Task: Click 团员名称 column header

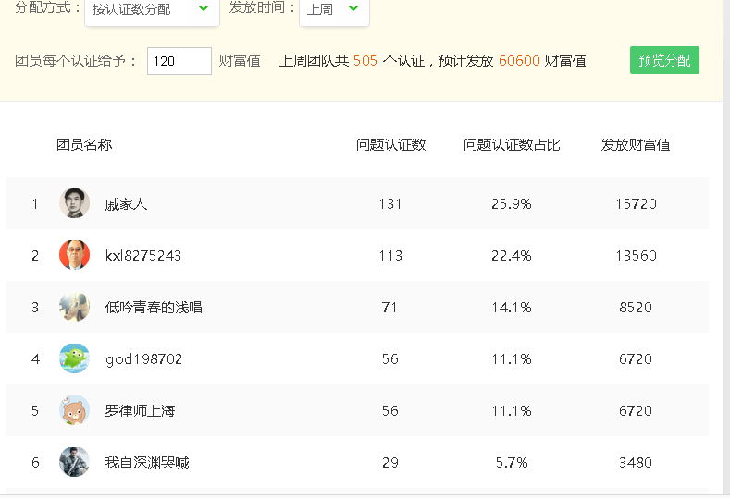Action: (x=84, y=145)
